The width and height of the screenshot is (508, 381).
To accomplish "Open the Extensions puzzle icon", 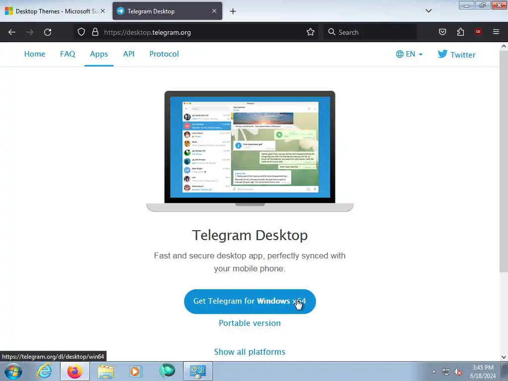I will pos(460,32).
